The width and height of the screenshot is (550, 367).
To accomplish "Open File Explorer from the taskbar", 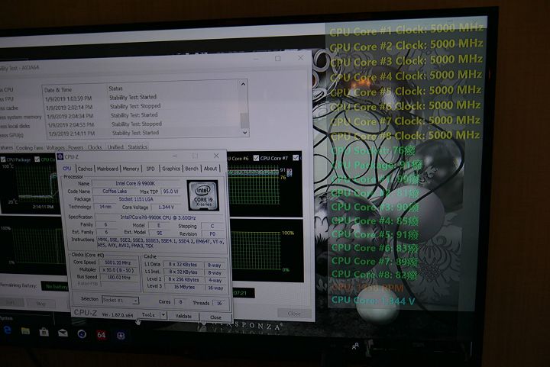I will point(25,330).
